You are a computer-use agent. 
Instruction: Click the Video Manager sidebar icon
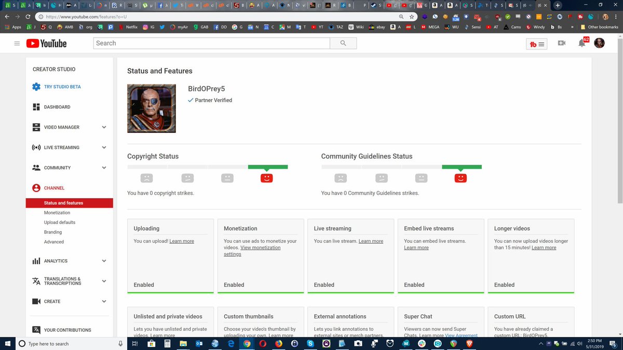click(36, 127)
